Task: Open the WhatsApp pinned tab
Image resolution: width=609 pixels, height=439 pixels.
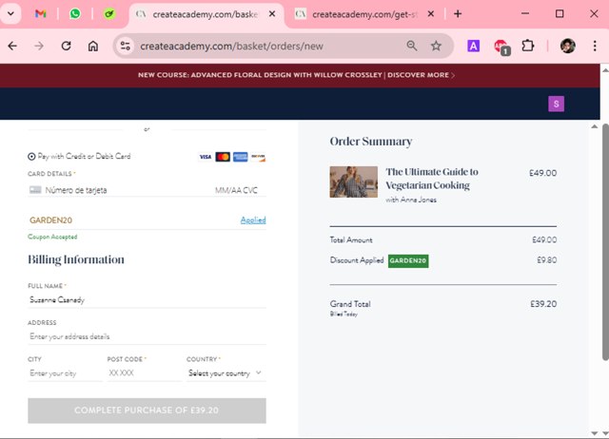Action: 75,14
